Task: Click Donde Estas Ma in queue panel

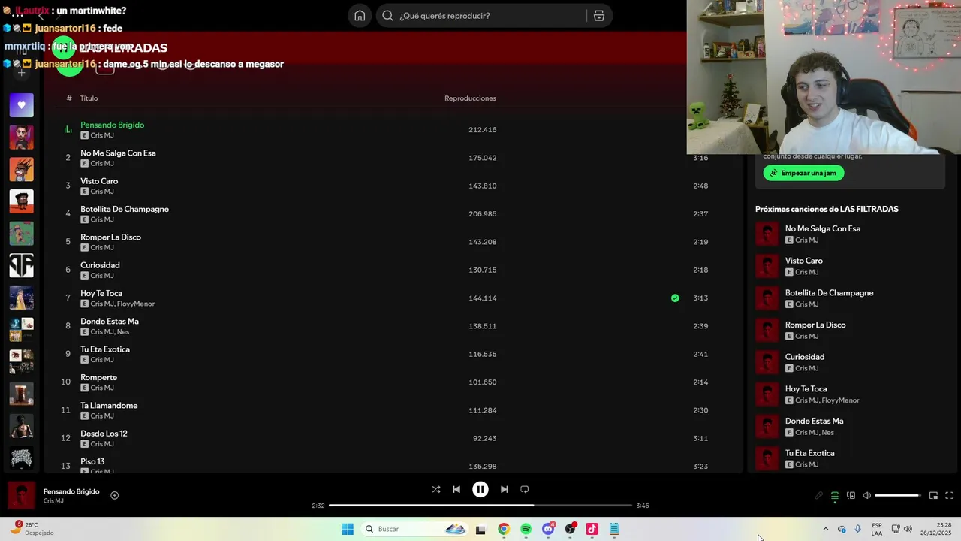Action: tap(814, 421)
